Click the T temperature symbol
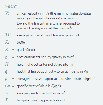This screenshot has width=103, height=105. [x=6, y=100]
